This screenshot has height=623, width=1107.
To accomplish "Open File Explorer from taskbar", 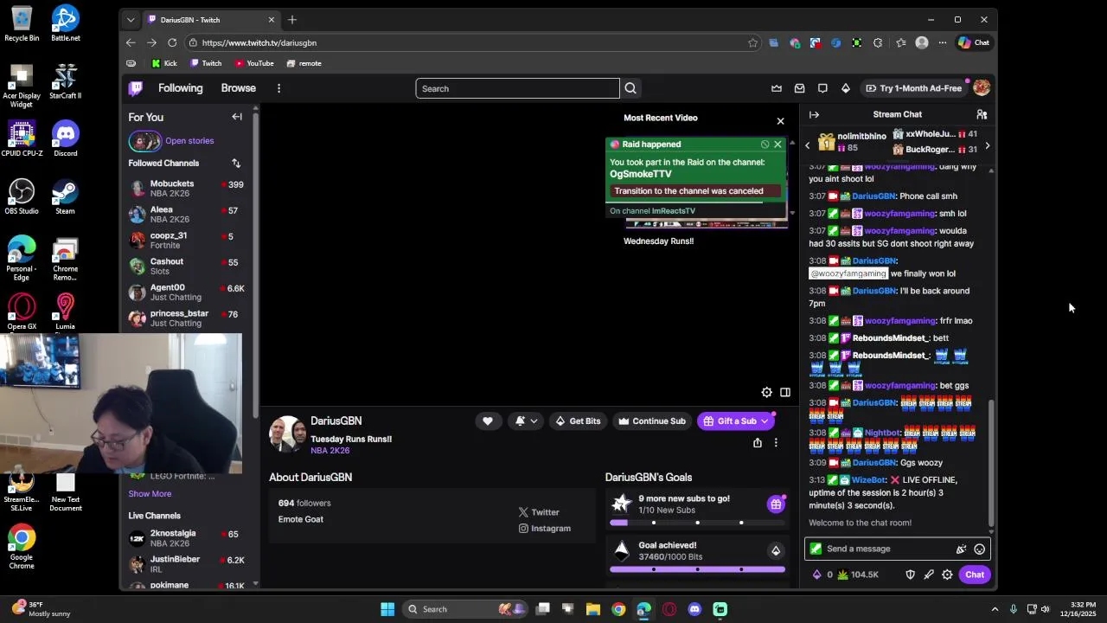I will [592, 609].
